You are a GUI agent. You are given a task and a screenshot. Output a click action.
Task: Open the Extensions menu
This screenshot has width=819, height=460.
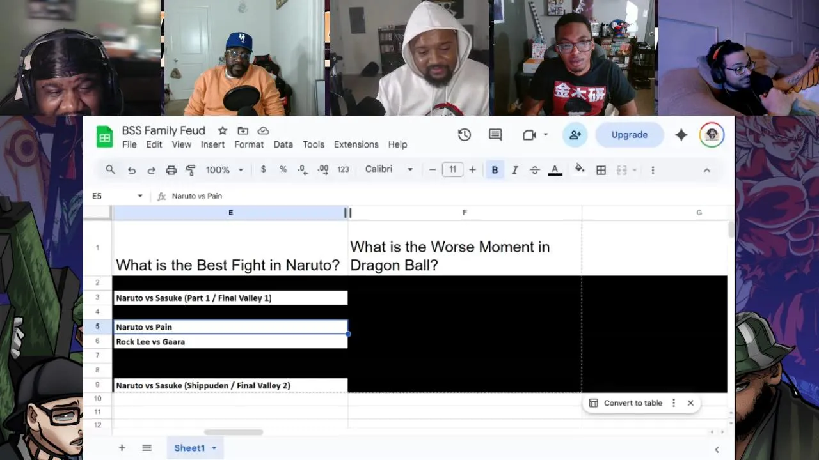pyautogui.click(x=356, y=144)
